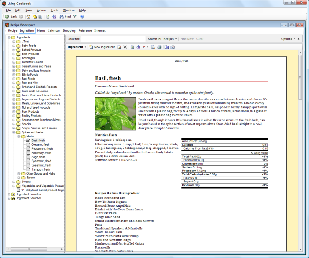Click Clear button in find bar
The width and height of the screenshot is (309, 258).
point(200,39)
